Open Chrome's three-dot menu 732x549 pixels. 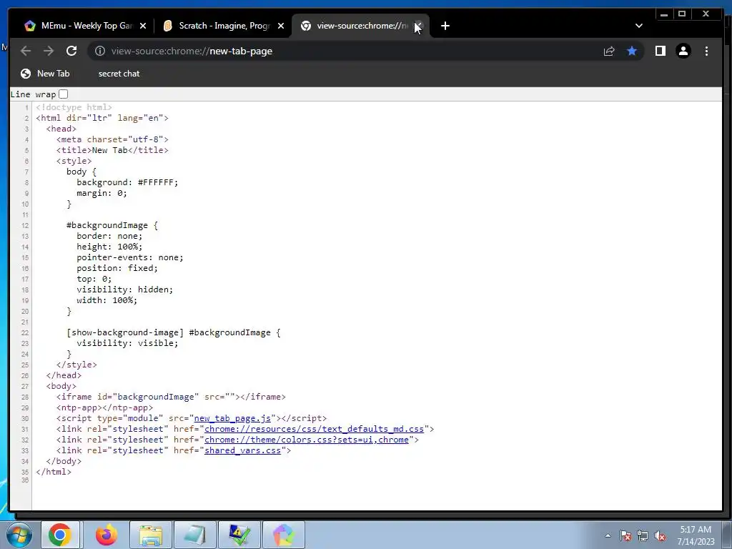706,51
